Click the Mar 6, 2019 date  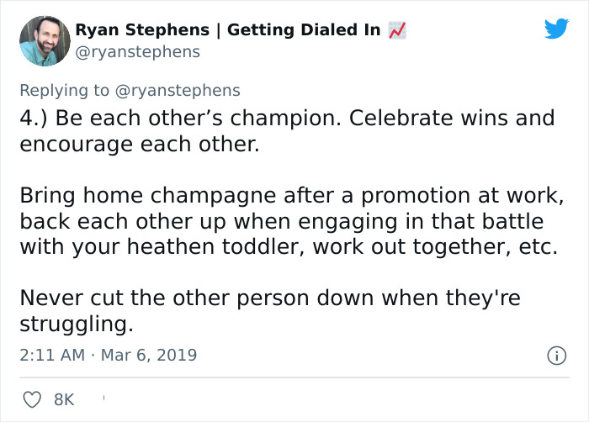pos(149,355)
